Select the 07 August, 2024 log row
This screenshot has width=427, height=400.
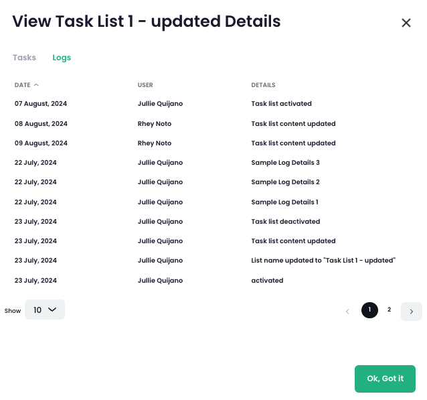pyautogui.click(x=41, y=104)
